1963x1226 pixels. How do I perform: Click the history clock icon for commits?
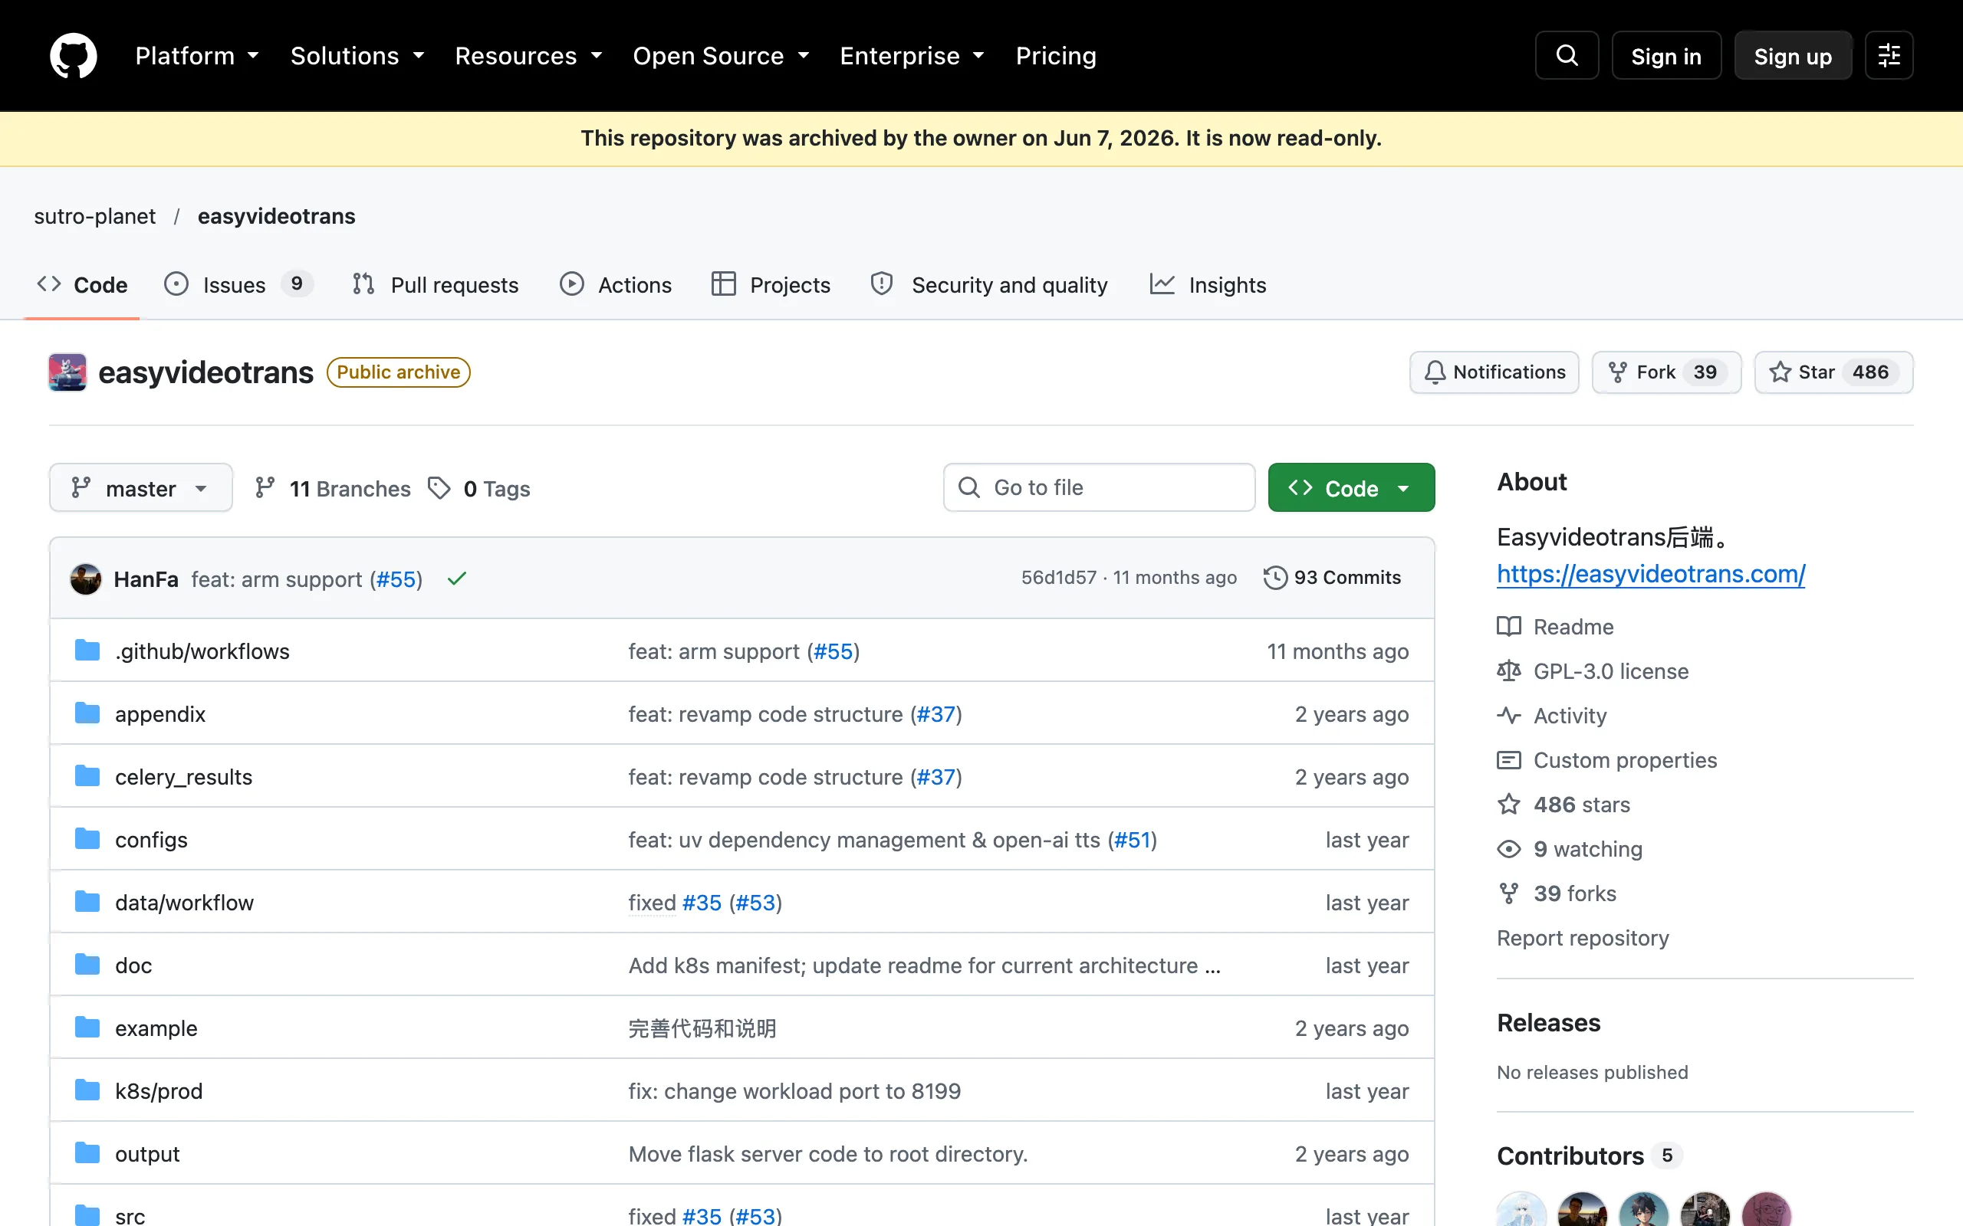[x=1275, y=577]
